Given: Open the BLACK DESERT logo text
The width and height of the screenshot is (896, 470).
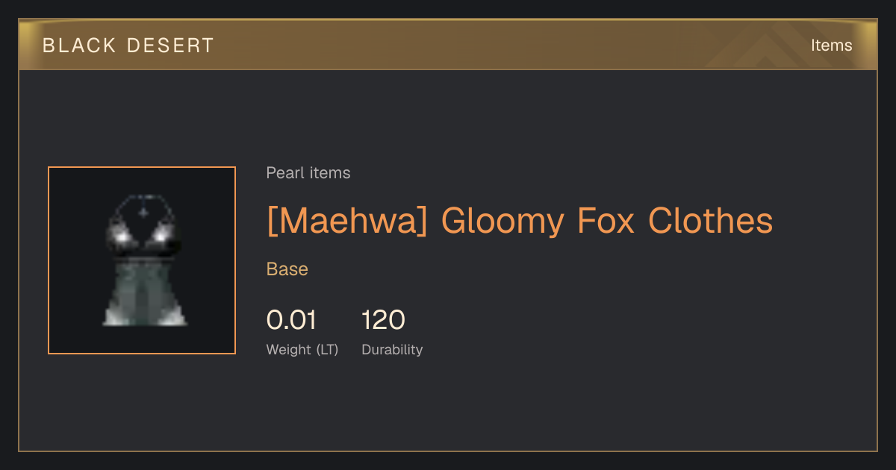Looking at the screenshot, I should (128, 46).
